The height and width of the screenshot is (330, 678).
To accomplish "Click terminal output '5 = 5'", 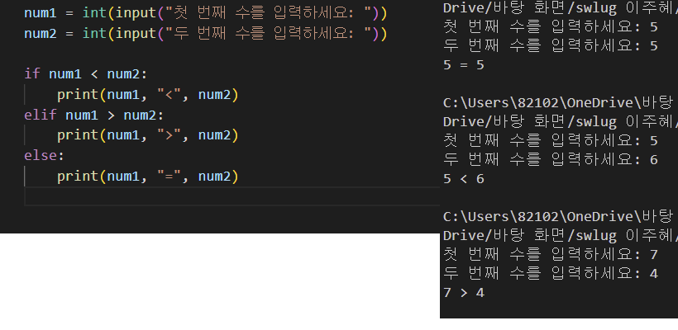I will point(464,65).
